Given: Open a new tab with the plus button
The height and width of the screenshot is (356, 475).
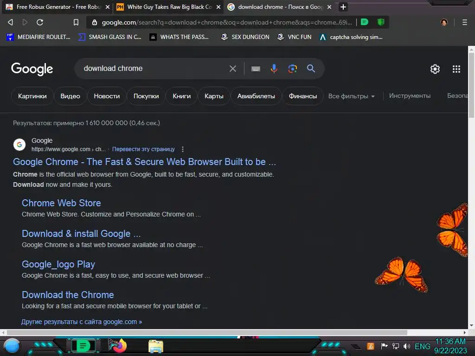Looking at the screenshot, I should pyautogui.click(x=343, y=7).
